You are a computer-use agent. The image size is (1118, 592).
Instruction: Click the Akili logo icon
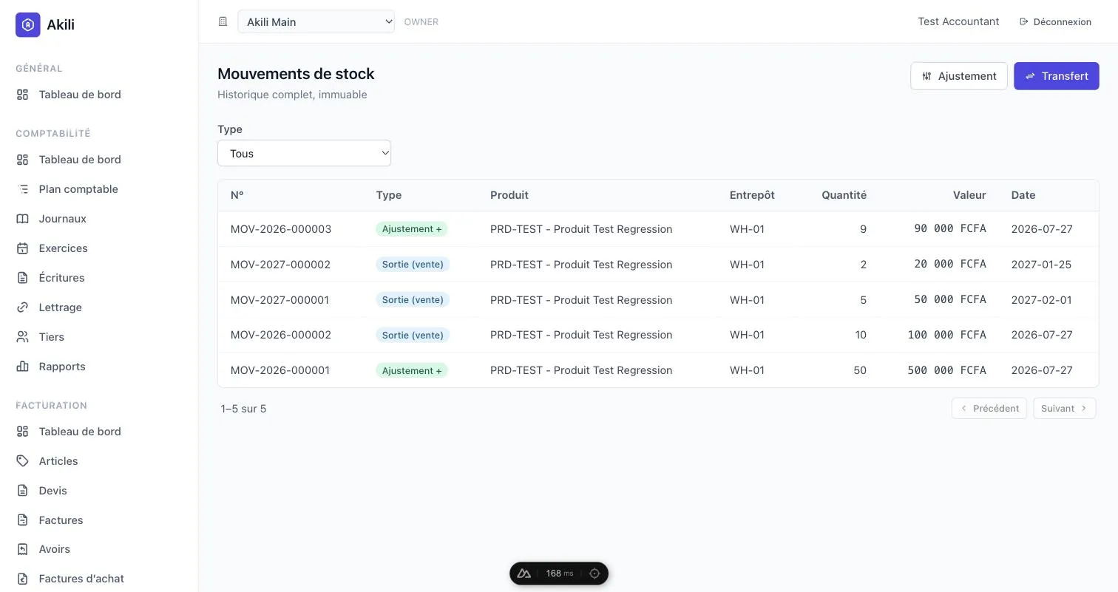coord(28,24)
